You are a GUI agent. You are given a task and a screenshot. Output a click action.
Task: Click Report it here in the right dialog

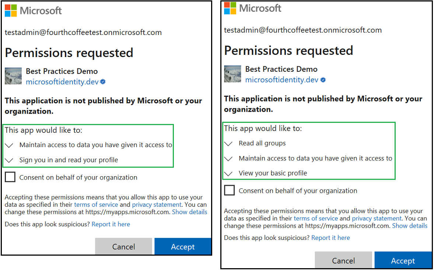tap(330, 238)
